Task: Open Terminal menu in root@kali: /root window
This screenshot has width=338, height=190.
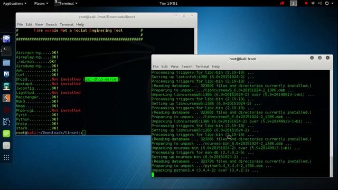Action: [x=202, y=66]
